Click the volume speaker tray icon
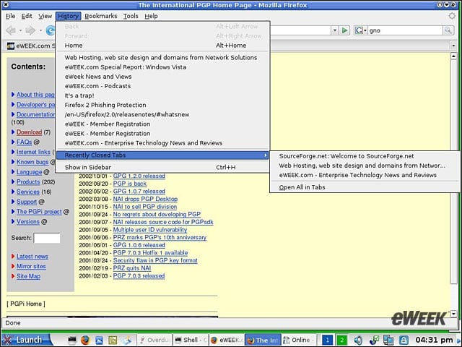 pos(358,340)
